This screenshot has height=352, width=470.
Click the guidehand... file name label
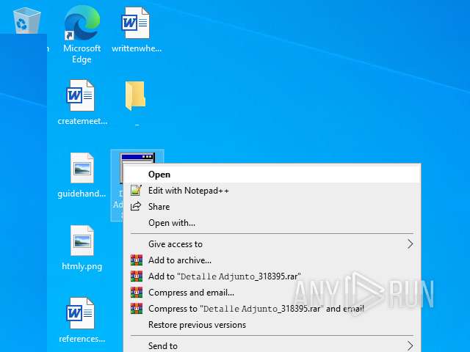tap(82, 194)
